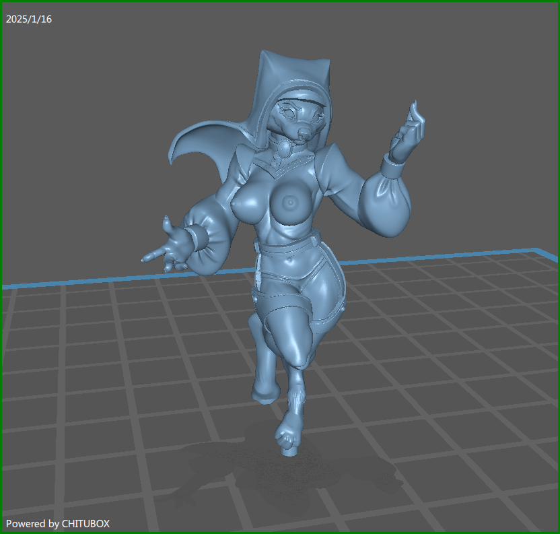Click the lowest foot touching the build plate
Screen dimensions: 560x534
coord(289,441)
